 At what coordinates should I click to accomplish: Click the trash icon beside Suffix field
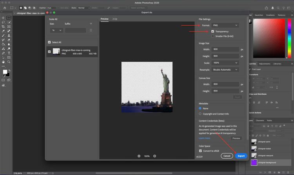[x=91, y=30]
